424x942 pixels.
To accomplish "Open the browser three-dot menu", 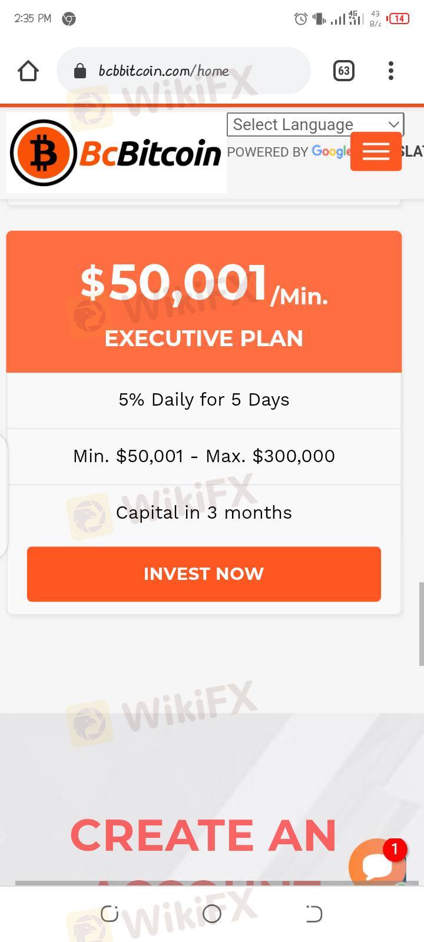I will pos(390,71).
